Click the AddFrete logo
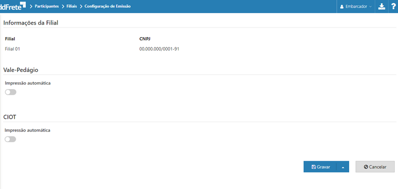The width and height of the screenshot is (398, 189). pyautogui.click(x=13, y=6)
